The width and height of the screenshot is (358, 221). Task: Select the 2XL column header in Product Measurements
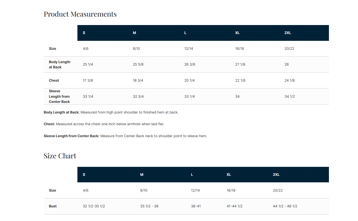[288, 33]
